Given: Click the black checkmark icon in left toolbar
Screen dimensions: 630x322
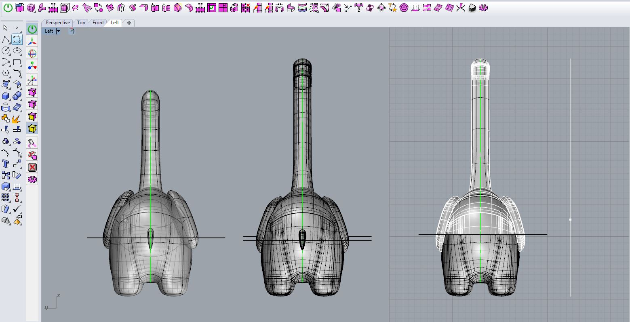Looking at the screenshot, I should (17, 209).
